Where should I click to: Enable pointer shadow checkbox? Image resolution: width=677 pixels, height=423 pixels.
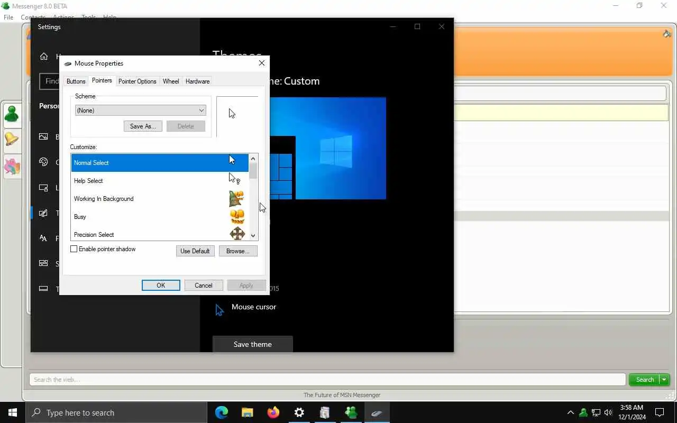(x=74, y=249)
